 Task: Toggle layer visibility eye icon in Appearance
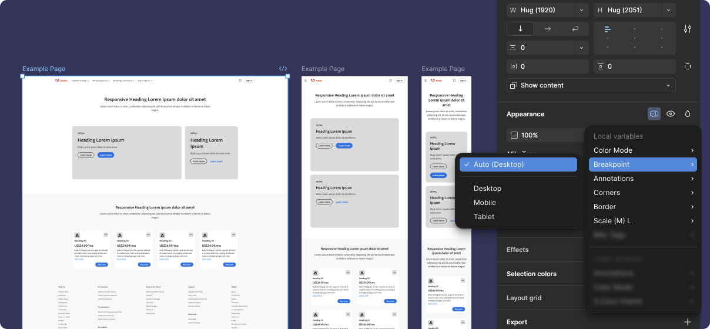pos(670,114)
